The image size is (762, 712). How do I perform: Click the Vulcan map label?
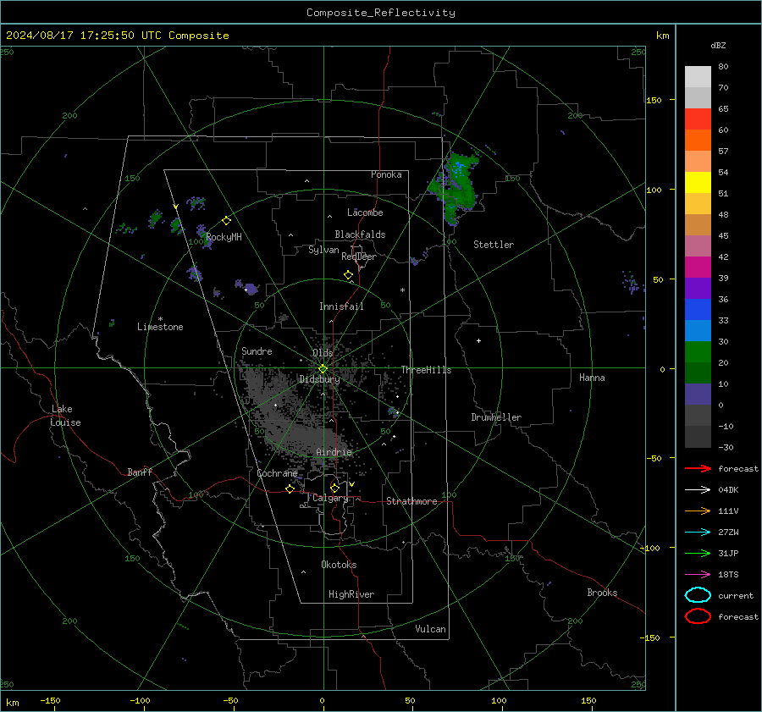pos(430,629)
